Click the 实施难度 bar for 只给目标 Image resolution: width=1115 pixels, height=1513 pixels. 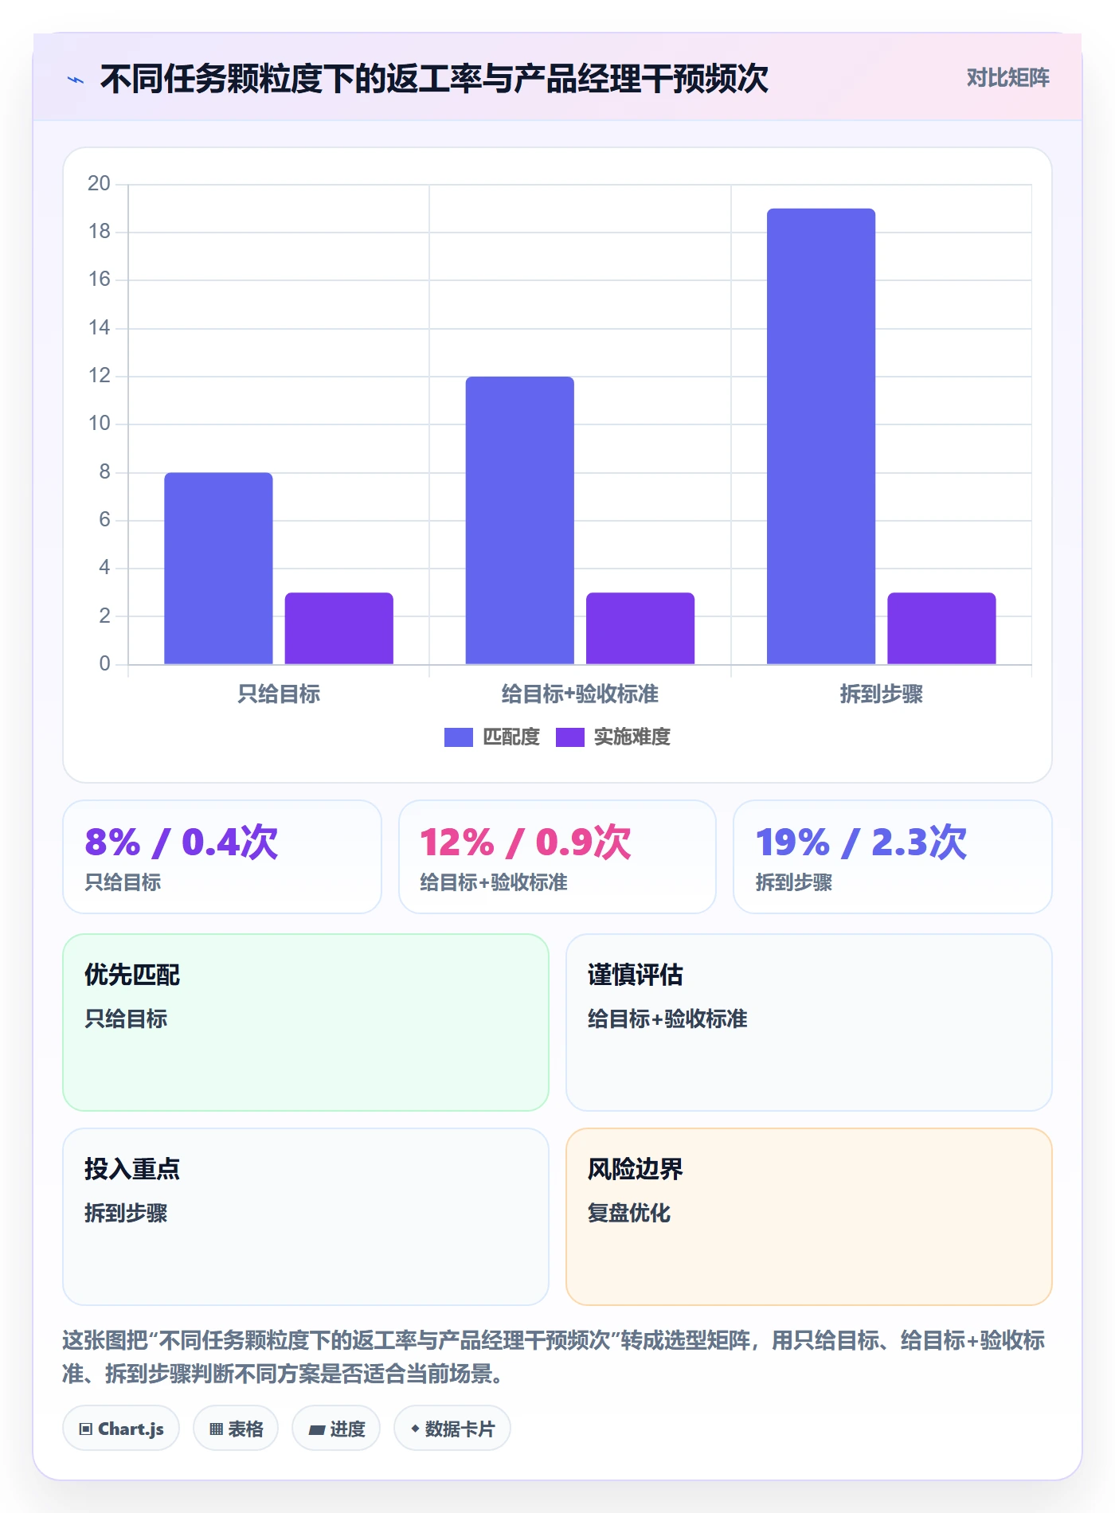(338, 628)
